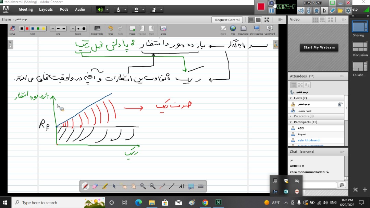This screenshot has width=370, height=208.
Task: Choose the straight line drawing tool
Action: click(172, 186)
